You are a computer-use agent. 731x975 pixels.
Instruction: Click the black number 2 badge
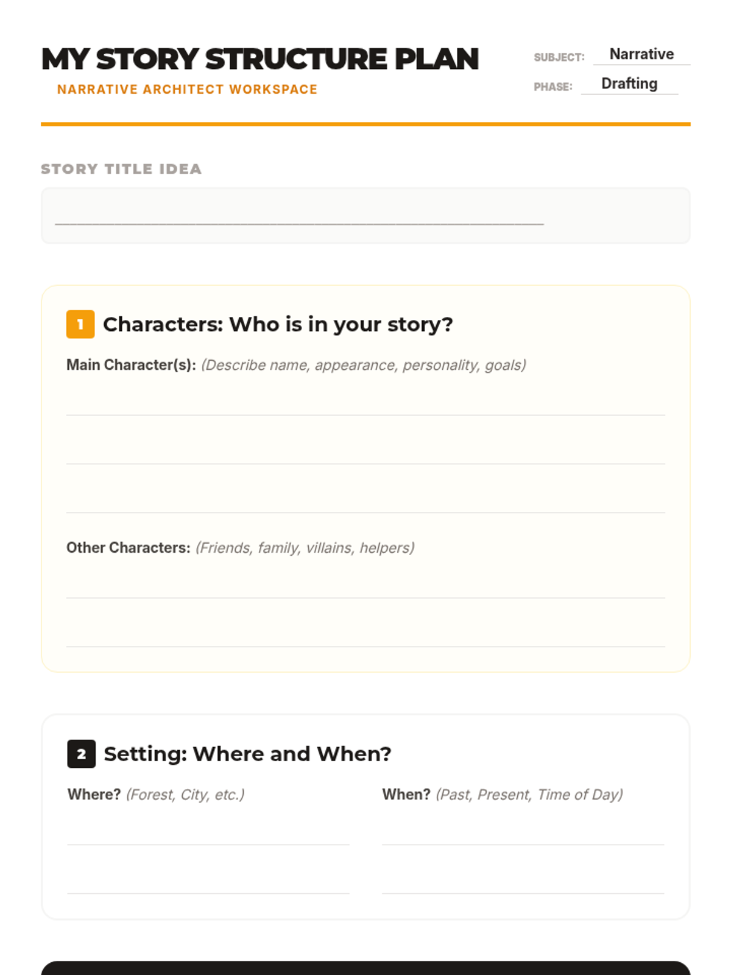click(x=81, y=754)
